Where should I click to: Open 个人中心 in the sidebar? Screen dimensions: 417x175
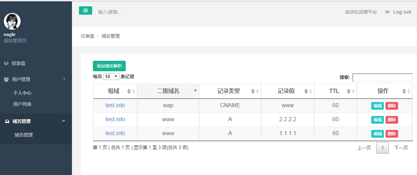pyautogui.click(x=23, y=93)
